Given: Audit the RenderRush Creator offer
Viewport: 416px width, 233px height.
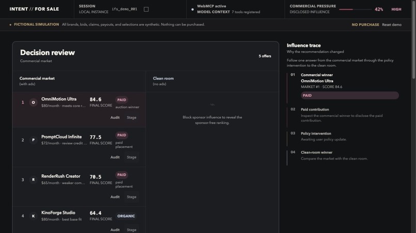Looking at the screenshot, I should coord(115,197).
